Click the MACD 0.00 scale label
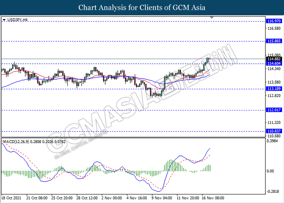Screen dimensions: 284x203 (270, 171)
